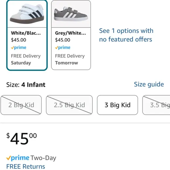
Task: Select the unavailable 2 Big Kid size
Action: click(x=21, y=105)
